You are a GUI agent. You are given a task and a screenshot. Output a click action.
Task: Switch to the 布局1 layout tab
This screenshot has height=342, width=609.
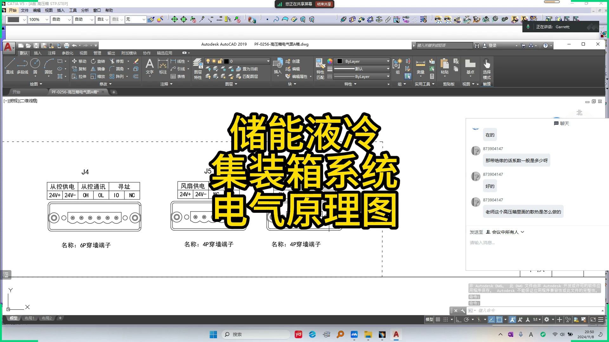tap(29, 318)
